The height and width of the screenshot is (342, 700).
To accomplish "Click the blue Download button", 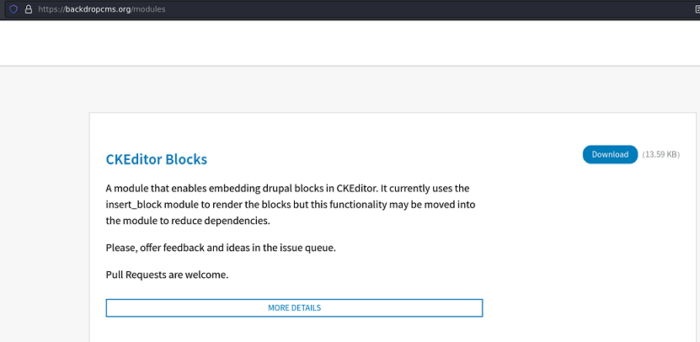I will pos(610,155).
